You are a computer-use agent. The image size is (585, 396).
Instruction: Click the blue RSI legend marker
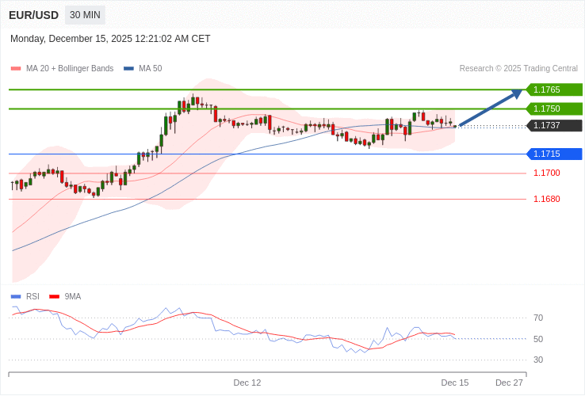click(16, 297)
